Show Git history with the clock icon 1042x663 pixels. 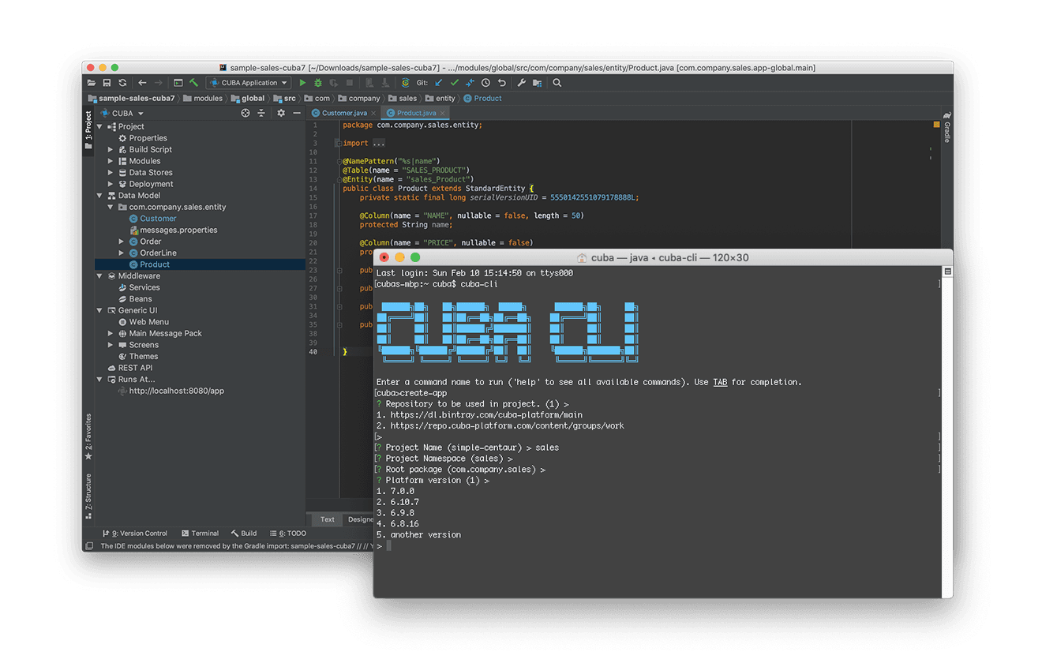(485, 83)
